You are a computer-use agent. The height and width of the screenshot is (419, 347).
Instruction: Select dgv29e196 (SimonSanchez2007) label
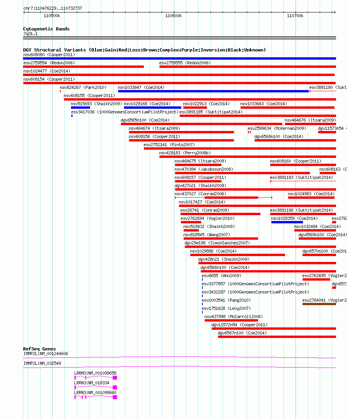(217, 243)
